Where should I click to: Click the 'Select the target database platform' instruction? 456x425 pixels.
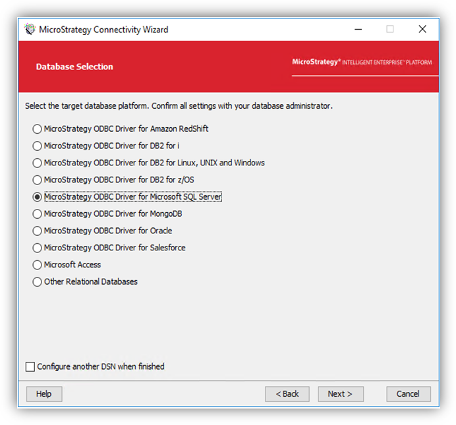point(179,106)
